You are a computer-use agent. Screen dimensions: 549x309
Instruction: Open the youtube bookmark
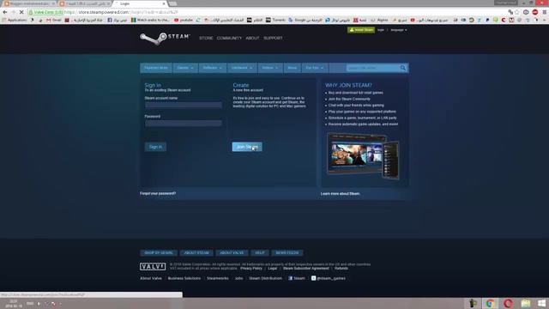pos(183,20)
